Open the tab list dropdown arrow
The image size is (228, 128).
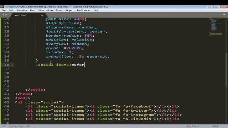224,15
